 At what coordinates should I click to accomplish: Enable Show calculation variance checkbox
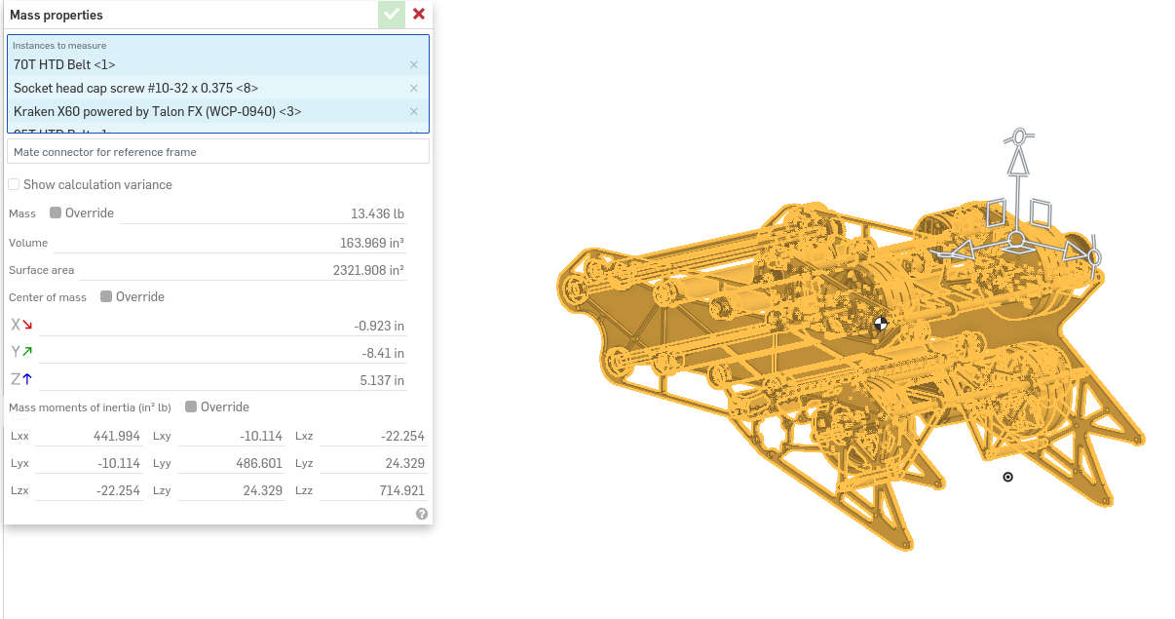[x=15, y=185]
